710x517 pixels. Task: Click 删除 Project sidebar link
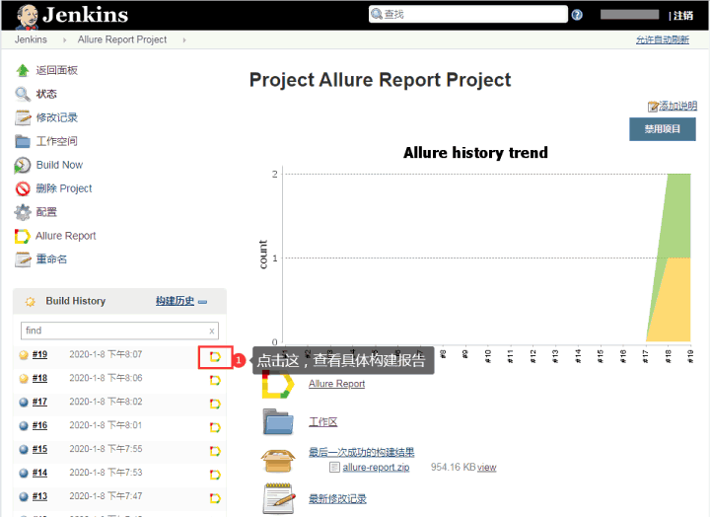(64, 188)
